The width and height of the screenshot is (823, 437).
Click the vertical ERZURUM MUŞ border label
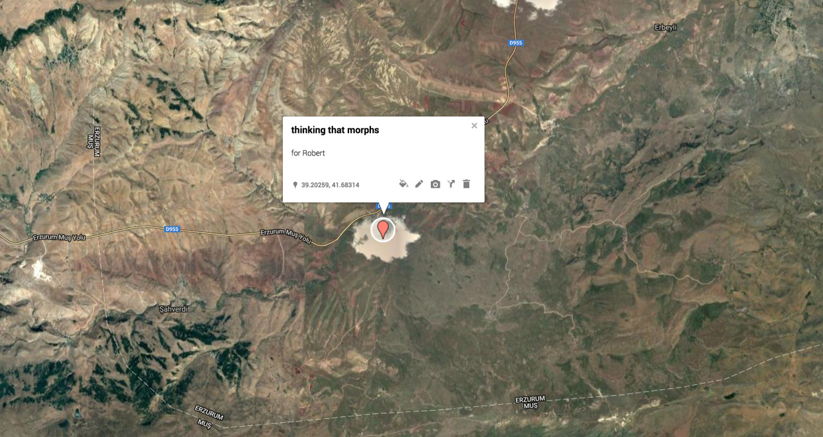tap(94, 138)
